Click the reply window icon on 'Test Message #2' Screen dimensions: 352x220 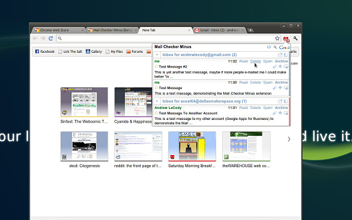(x=286, y=67)
